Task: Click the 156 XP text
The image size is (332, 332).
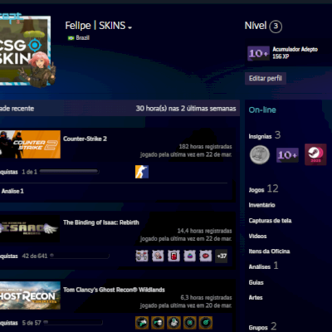Action: tap(281, 56)
